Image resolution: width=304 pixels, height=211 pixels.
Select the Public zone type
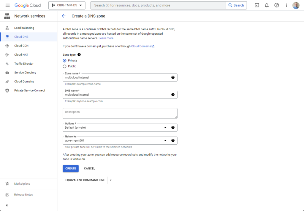pos(64,66)
